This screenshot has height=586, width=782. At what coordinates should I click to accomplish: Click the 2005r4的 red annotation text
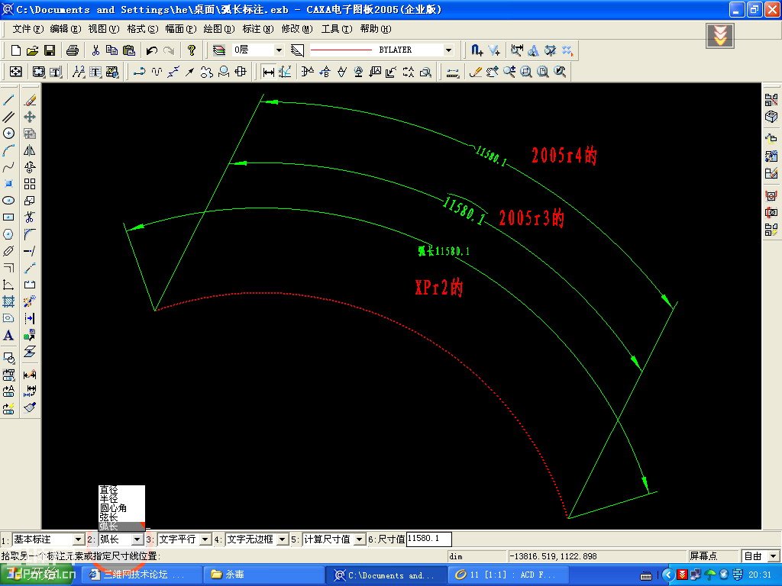564,156
